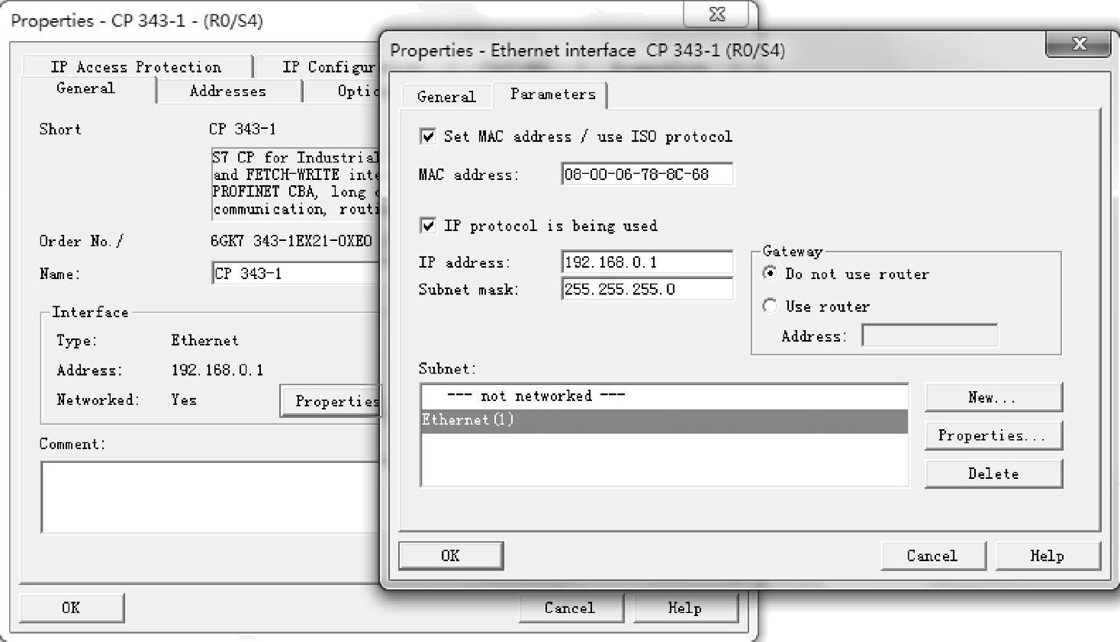Viewport: 1120px width, 642px height.
Task: Open IP Access Protection tab in CP 343-1 window
Action: (137, 67)
